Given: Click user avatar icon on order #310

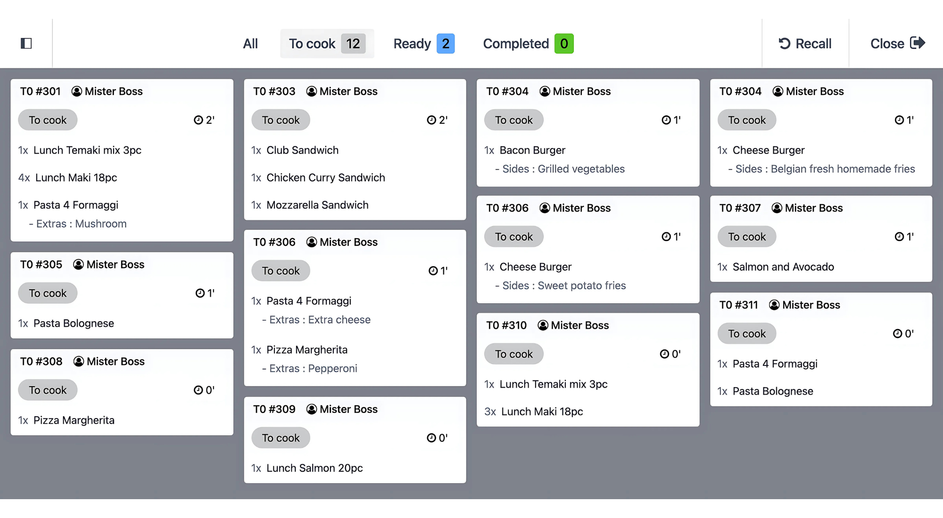Looking at the screenshot, I should point(543,325).
